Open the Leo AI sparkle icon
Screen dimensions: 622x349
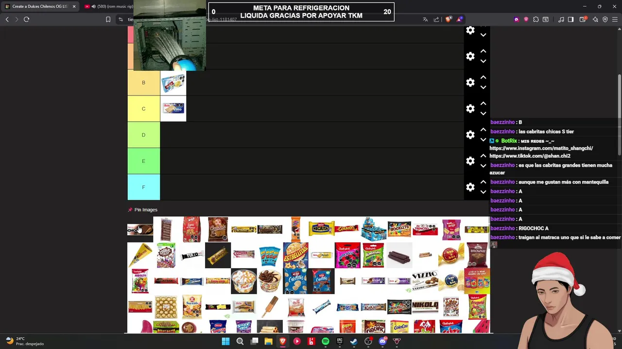(595, 19)
